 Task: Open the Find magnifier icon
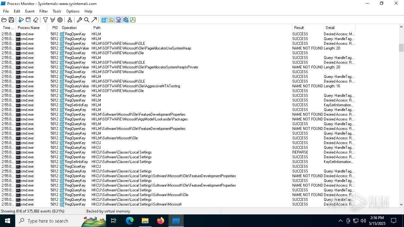pyautogui.click(x=87, y=20)
